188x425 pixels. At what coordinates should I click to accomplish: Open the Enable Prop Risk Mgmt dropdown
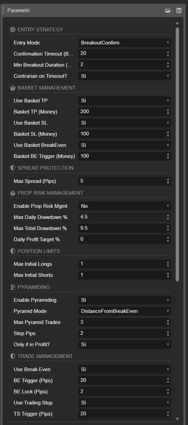pos(124,206)
